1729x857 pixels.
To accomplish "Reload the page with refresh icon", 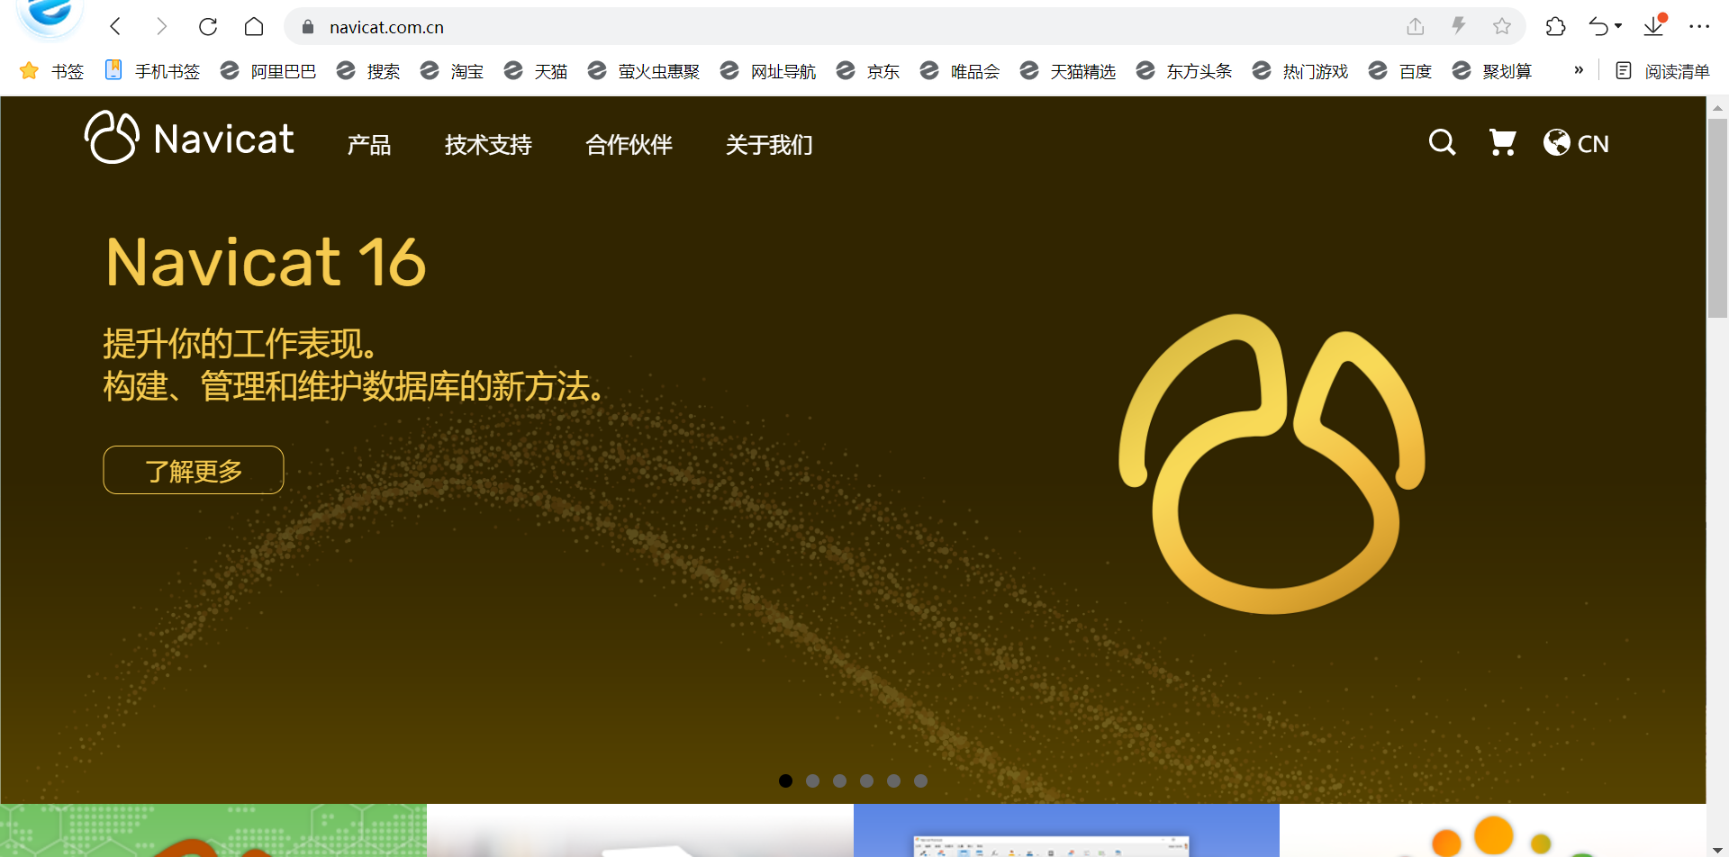I will [x=208, y=26].
